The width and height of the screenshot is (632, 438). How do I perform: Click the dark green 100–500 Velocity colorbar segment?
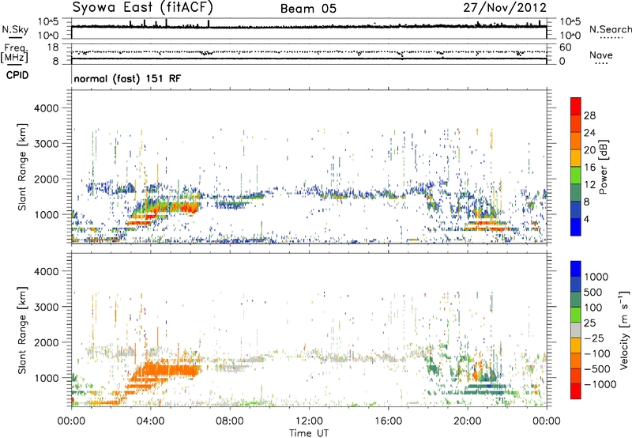click(576, 300)
